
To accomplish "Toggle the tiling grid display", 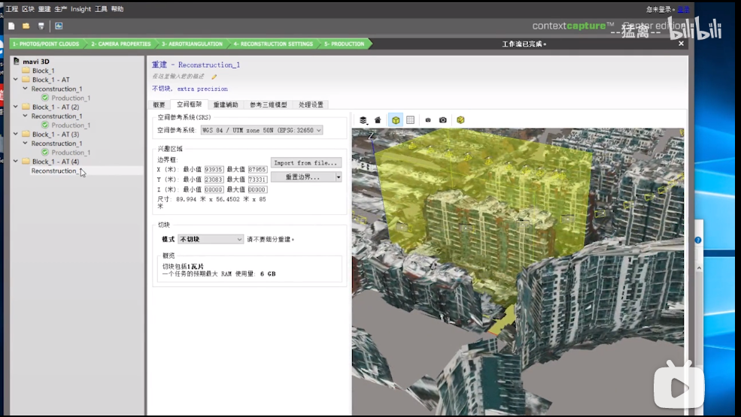I will tap(410, 120).
